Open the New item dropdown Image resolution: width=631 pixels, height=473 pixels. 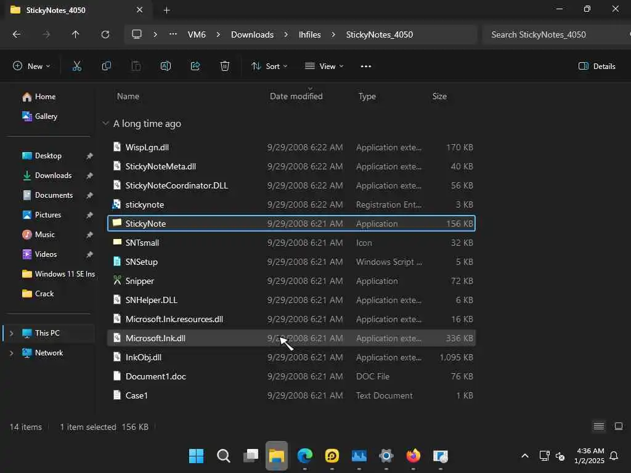point(31,67)
